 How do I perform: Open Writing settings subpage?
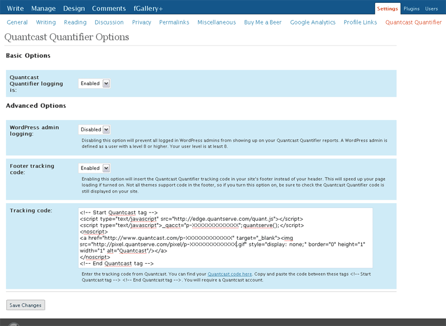tap(46, 22)
